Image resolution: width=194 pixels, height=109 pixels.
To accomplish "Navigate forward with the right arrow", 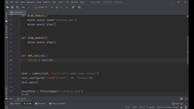I will pos(28,7).
